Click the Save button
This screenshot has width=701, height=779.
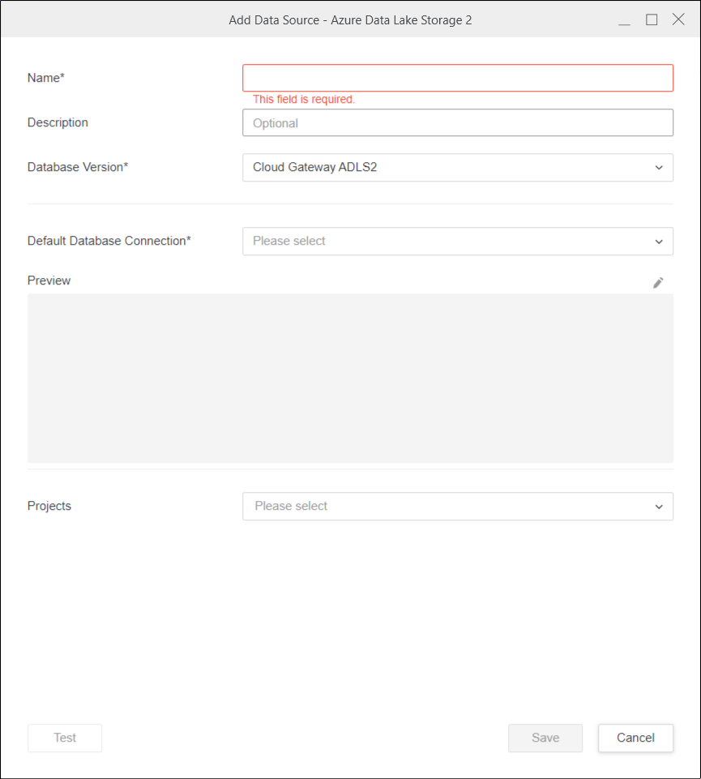coord(545,738)
